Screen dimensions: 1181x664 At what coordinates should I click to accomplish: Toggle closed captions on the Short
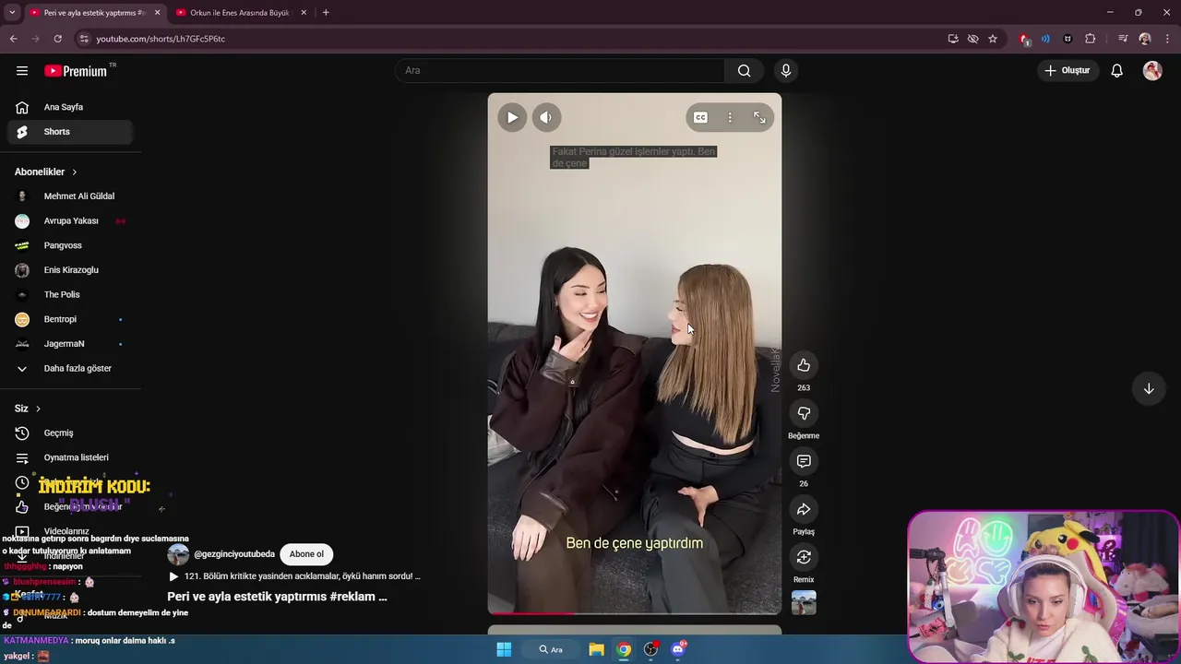point(700,117)
